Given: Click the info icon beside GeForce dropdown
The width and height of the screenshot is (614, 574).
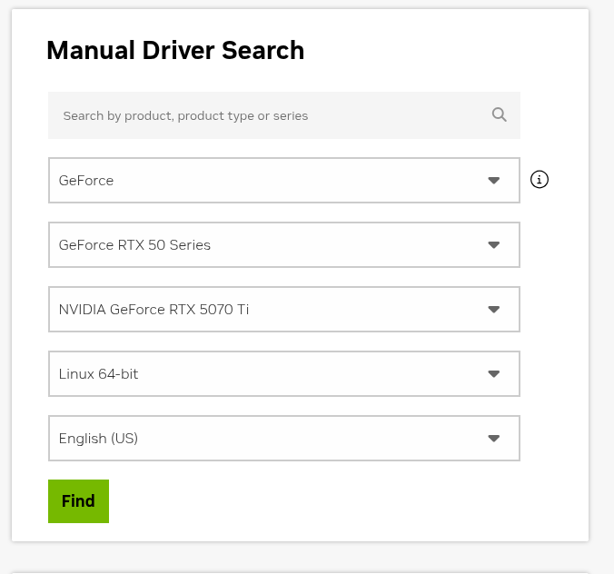Looking at the screenshot, I should click(540, 180).
